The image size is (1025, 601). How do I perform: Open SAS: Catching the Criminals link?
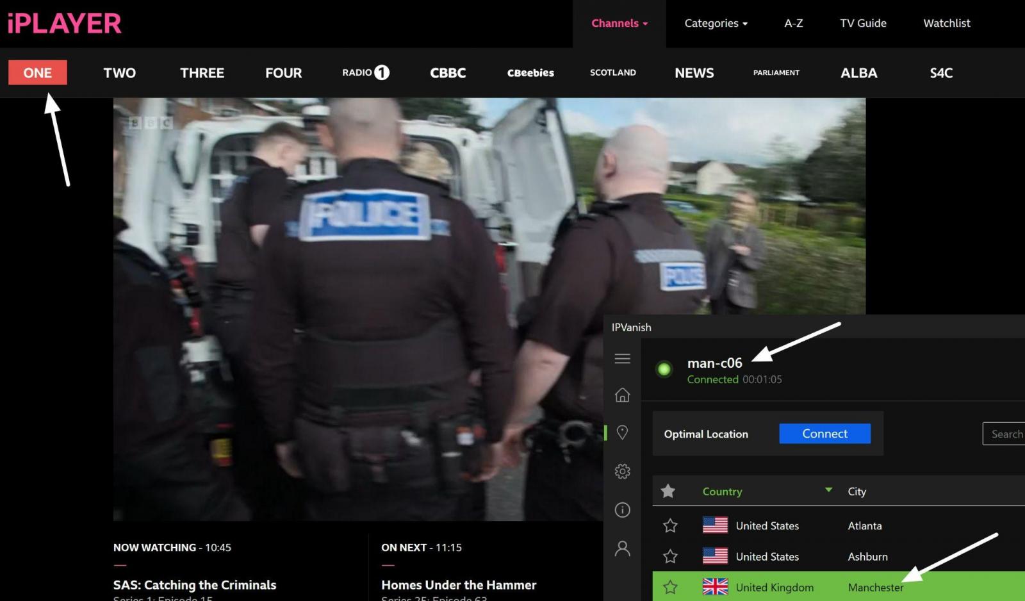click(x=194, y=584)
